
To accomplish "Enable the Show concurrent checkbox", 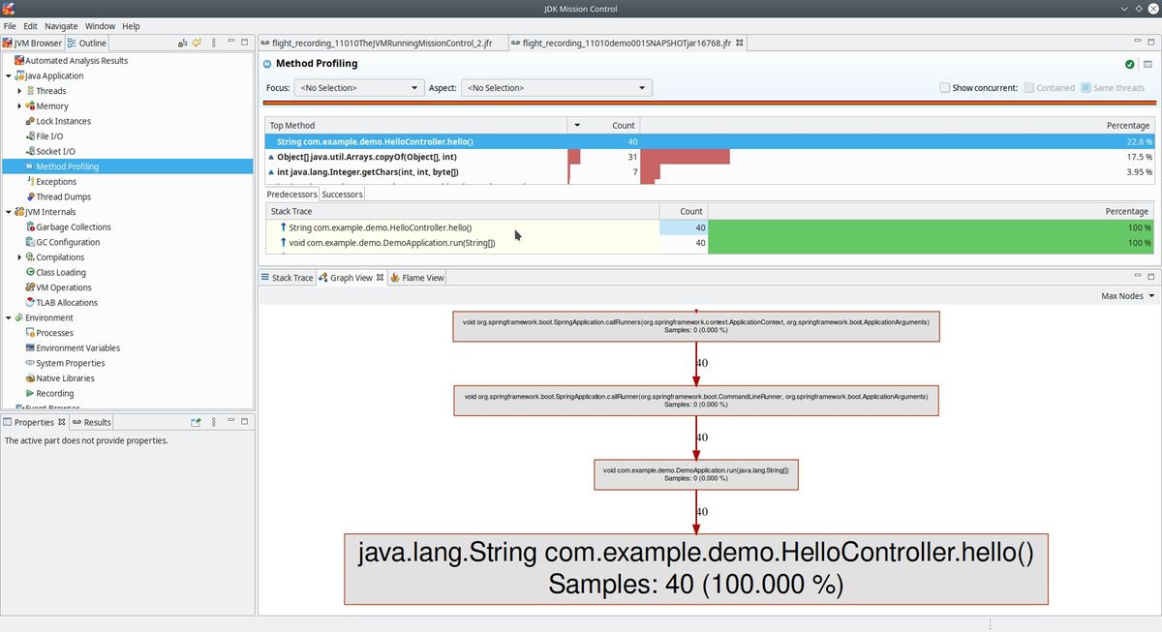I will 945,87.
